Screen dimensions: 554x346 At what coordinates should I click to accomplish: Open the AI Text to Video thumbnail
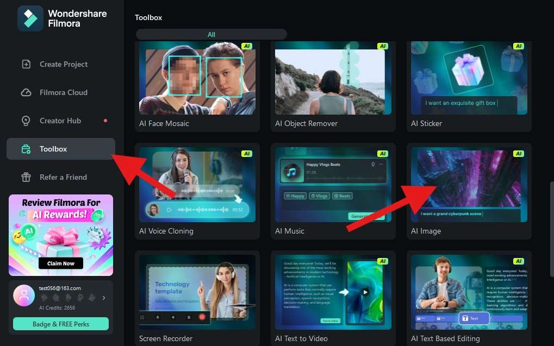coord(333,292)
